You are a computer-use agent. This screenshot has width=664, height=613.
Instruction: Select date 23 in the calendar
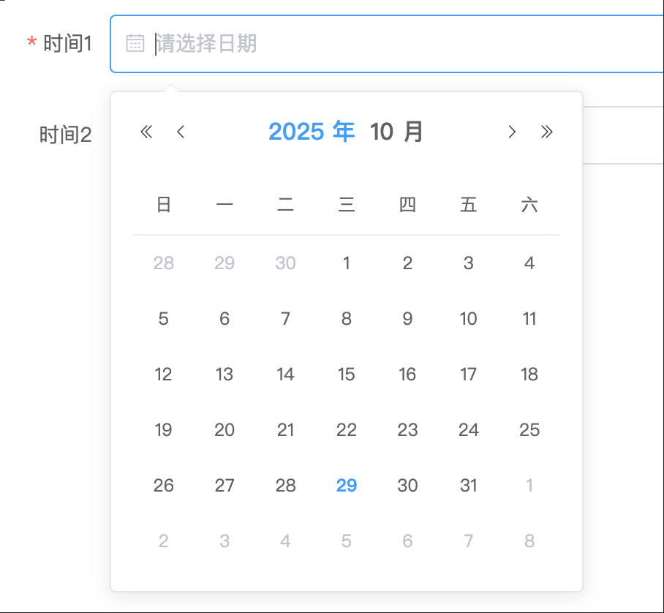[407, 430]
